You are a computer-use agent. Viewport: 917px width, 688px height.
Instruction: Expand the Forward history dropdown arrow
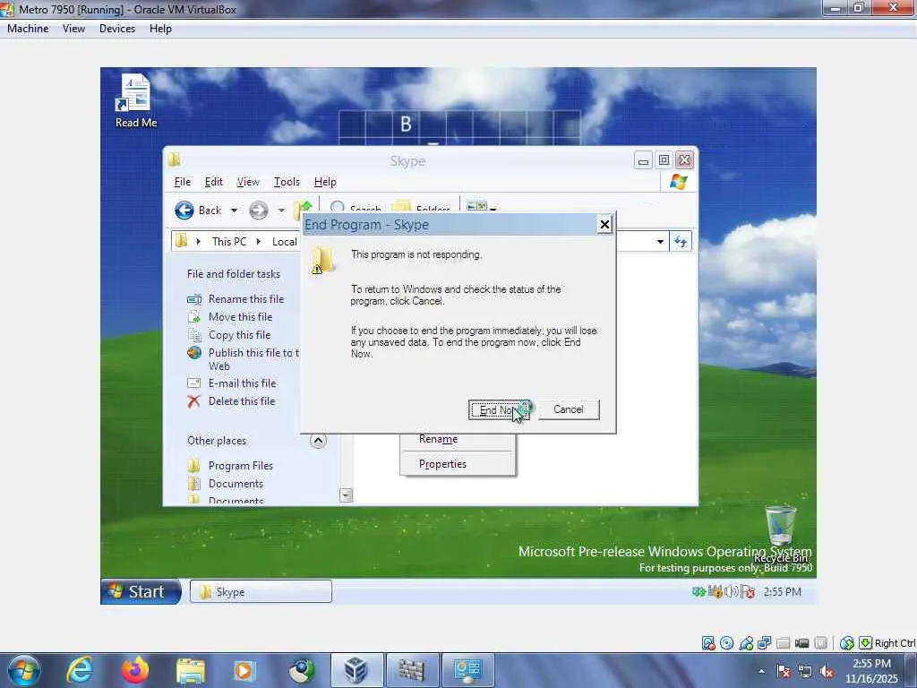coord(281,210)
